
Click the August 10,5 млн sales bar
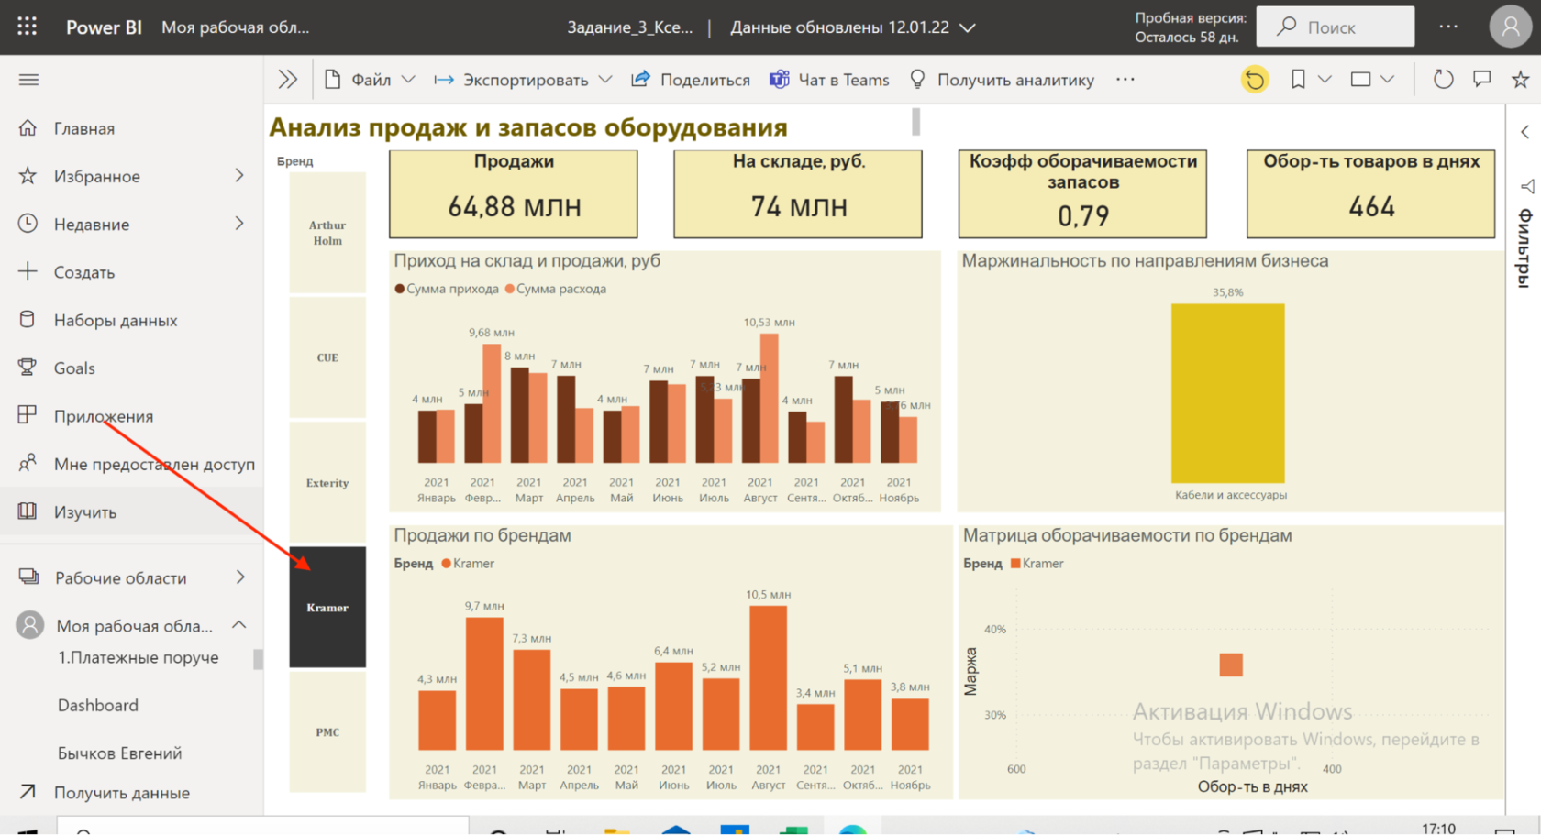point(768,678)
